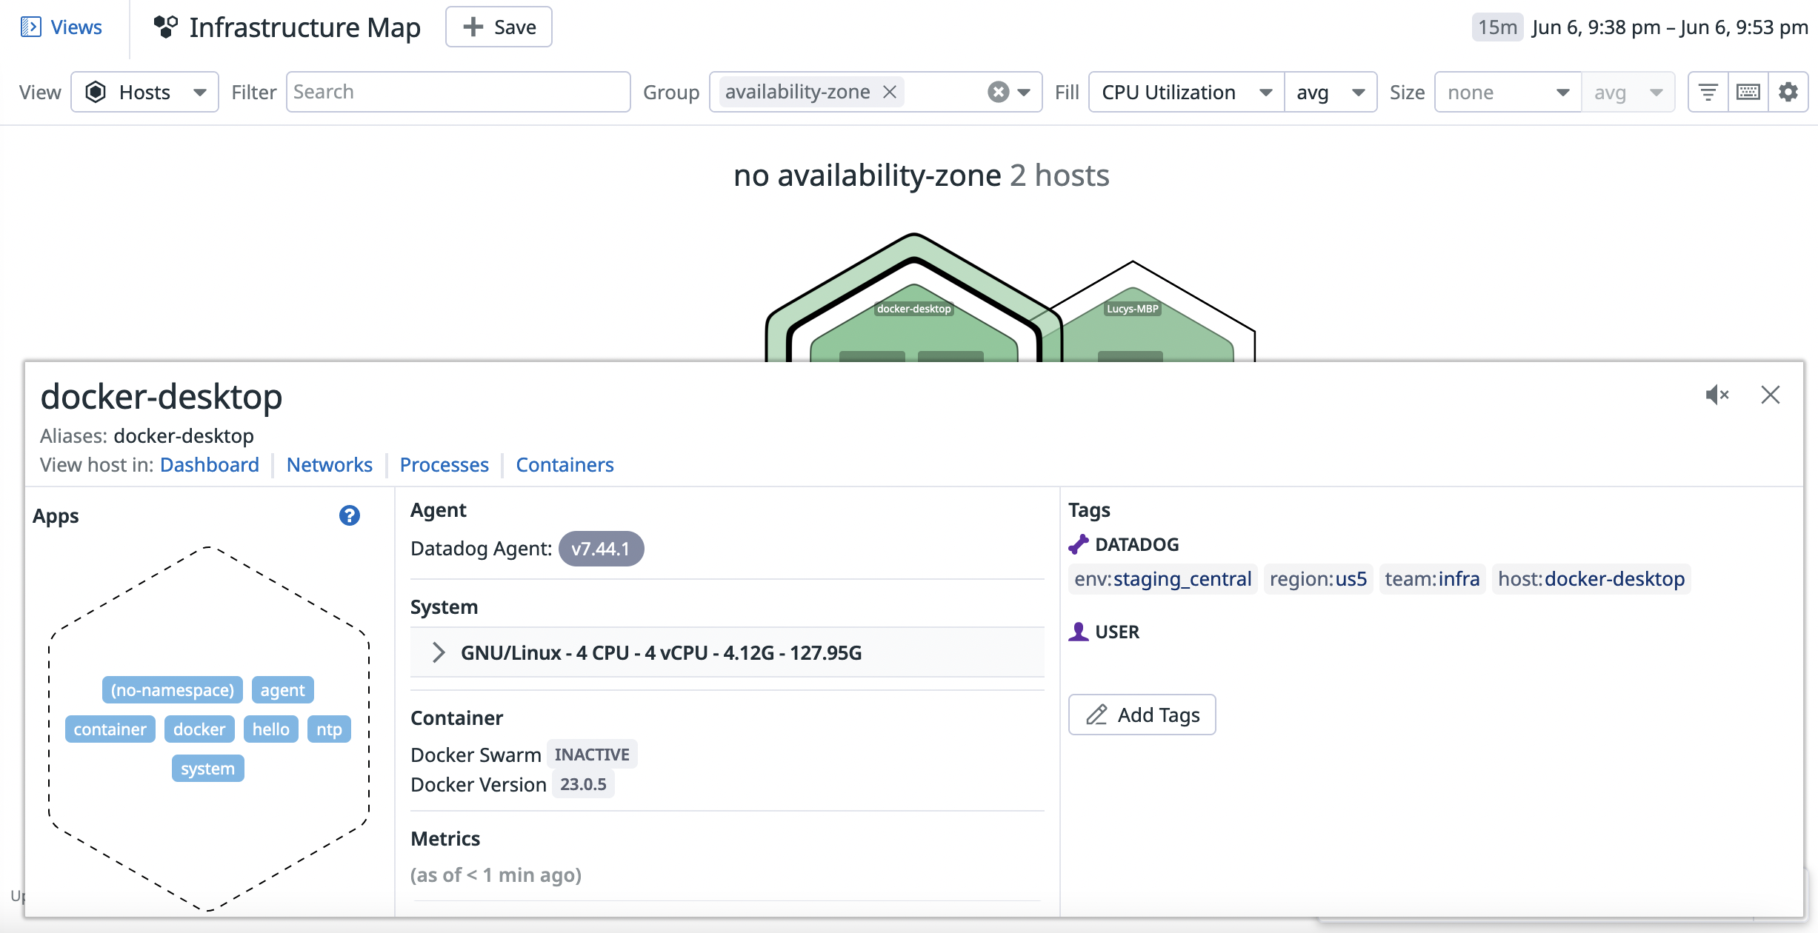1818x933 pixels.
Task: Remove the availability-zone group tag
Action: (890, 92)
